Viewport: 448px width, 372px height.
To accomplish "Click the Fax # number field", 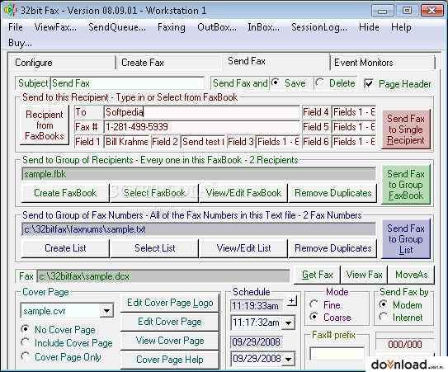I will (201, 126).
